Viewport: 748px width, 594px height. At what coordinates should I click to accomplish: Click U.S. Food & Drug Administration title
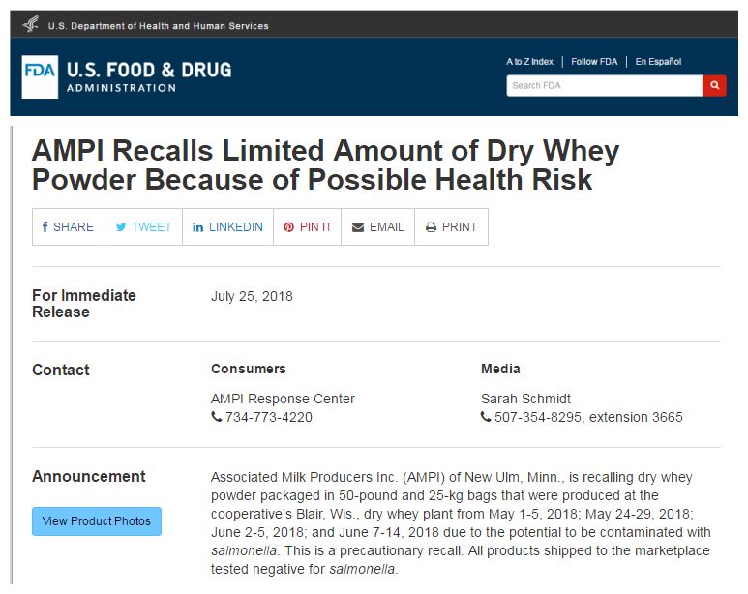tap(149, 76)
